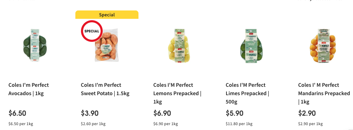The image size is (353, 130).
Task: Open Coles I'M Perfect Lemons Prepacked link
Action: pos(177,93)
